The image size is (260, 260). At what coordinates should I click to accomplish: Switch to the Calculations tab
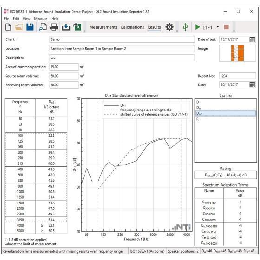[132, 27]
